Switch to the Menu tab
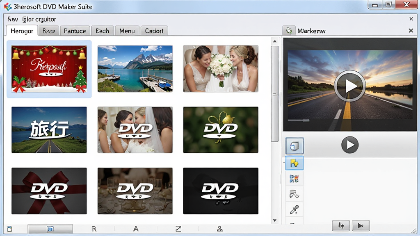420x236 pixels. tap(127, 31)
